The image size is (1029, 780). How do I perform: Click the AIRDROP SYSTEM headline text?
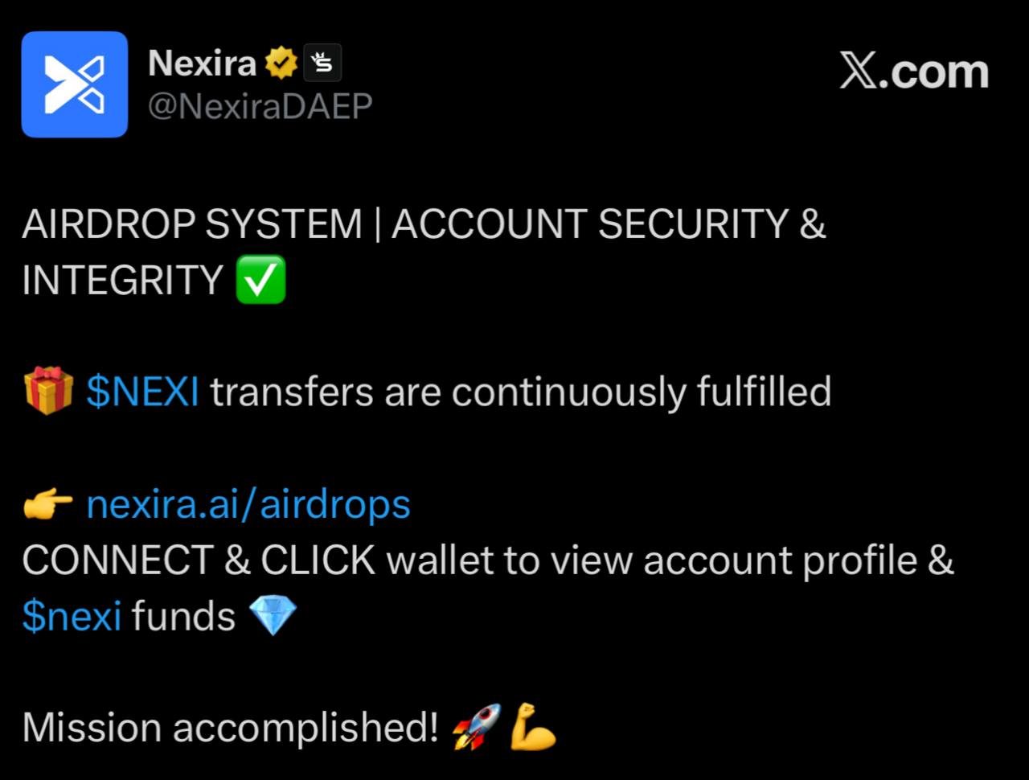pyautogui.click(x=192, y=224)
